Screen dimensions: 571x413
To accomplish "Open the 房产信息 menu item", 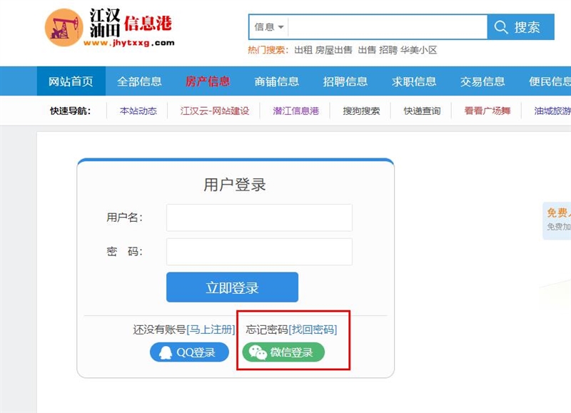I will click(x=208, y=81).
